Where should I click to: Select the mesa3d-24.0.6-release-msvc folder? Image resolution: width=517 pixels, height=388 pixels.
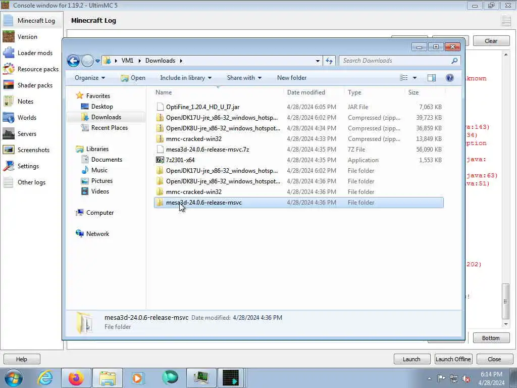[x=299, y=203]
